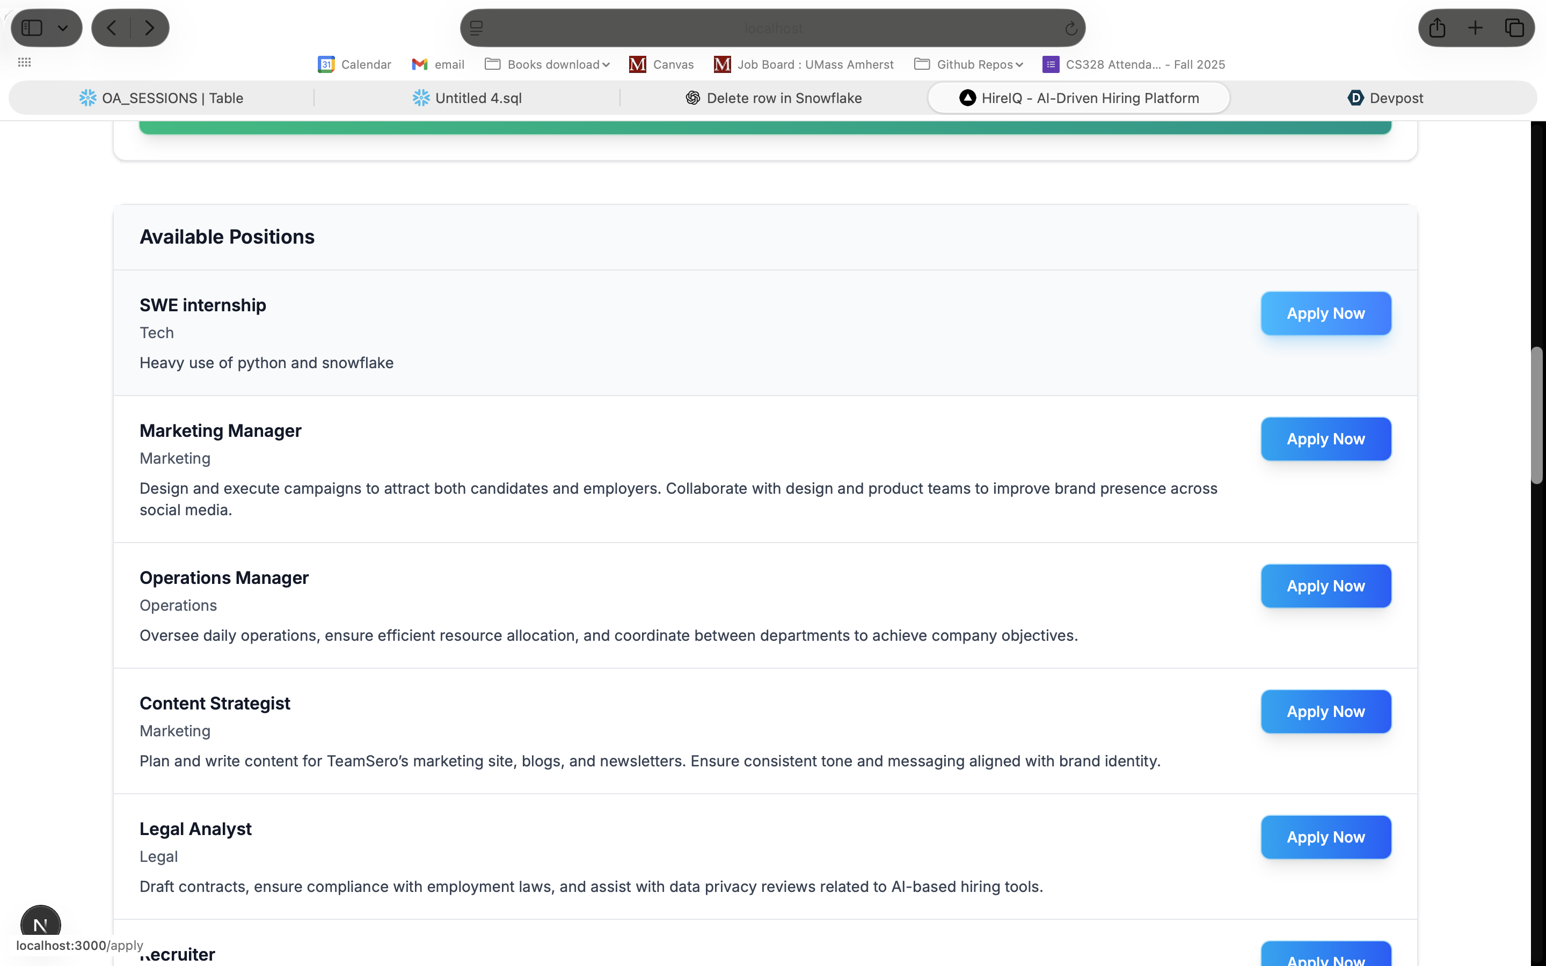Open the apps grid icon in the favorites bar
Image resolution: width=1546 pixels, height=966 pixels.
24,62
